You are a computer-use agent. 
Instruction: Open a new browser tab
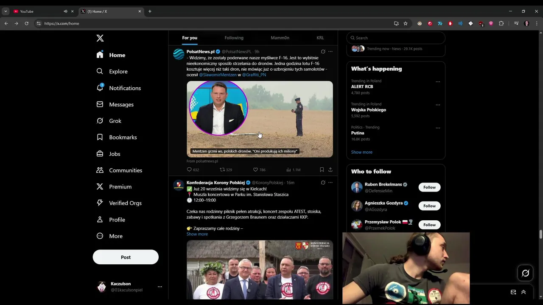150,11
